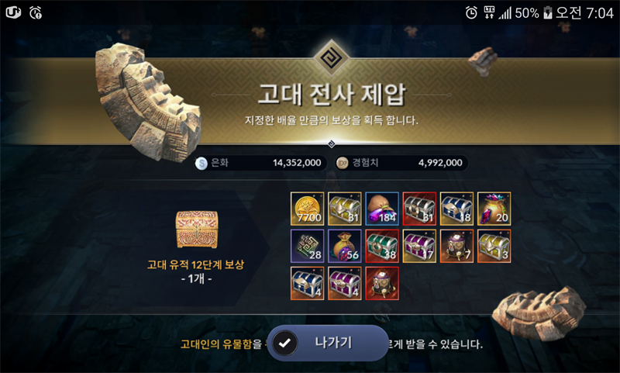The image size is (620, 373).
Task: Click the 나가기 exit button
Action: pos(328,343)
